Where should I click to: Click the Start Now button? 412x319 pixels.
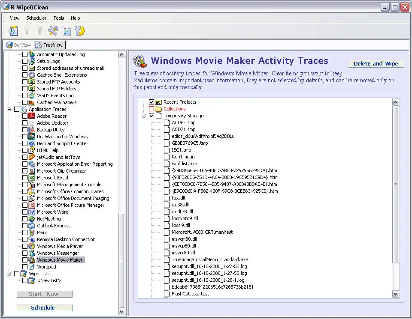[44, 294]
